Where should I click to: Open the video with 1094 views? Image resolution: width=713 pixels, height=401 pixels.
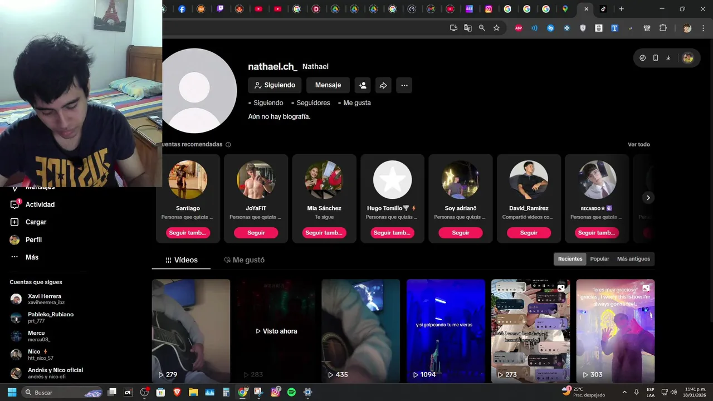click(x=446, y=331)
